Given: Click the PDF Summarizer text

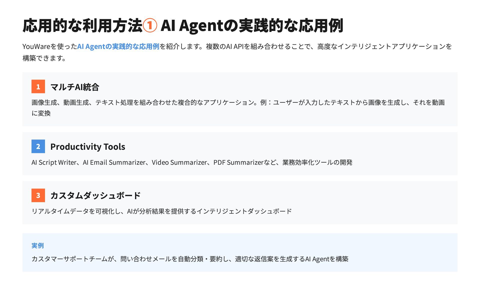Looking at the screenshot, I should tap(238, 162).
